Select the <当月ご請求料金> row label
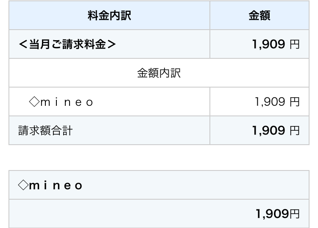This screenshot has height=228, width=318. 67,44
